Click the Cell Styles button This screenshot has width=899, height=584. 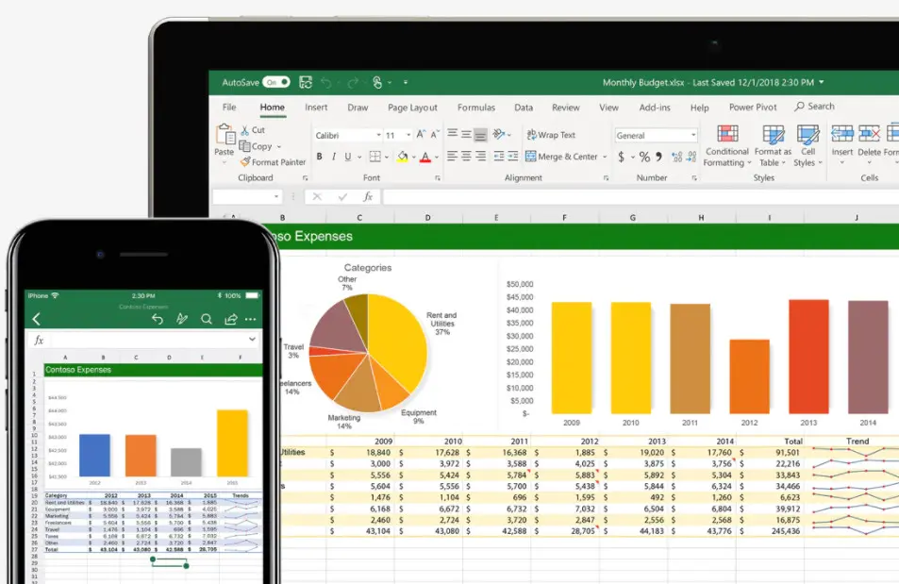807,148
